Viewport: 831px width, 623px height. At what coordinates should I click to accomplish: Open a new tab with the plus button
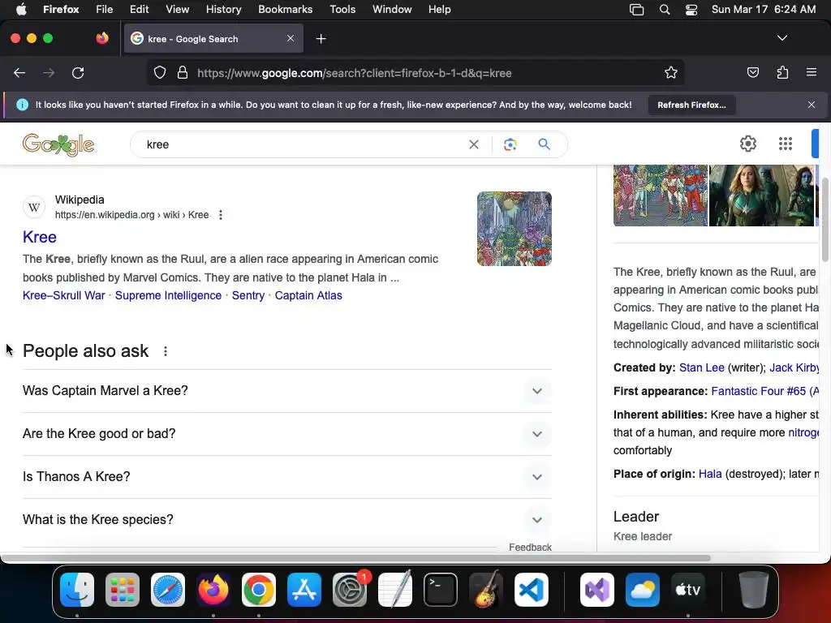pos(321,39)
